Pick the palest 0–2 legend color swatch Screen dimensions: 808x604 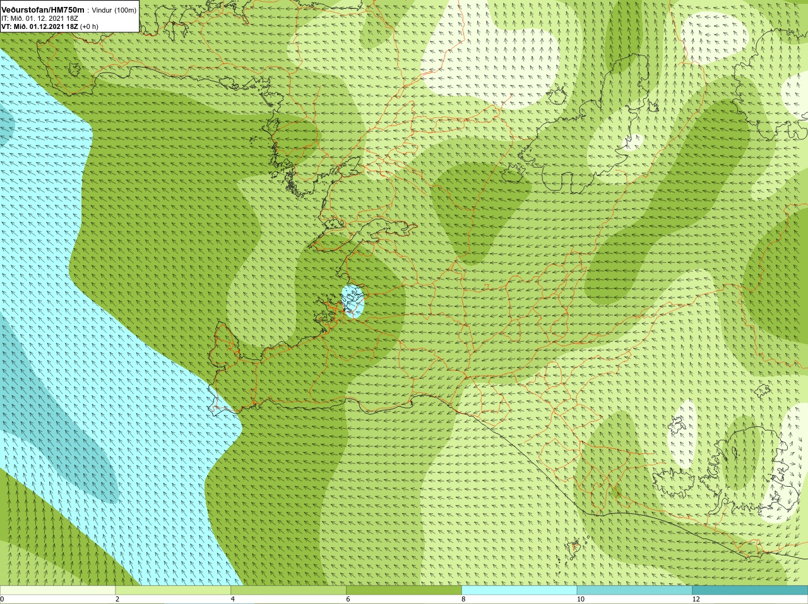pos(57,590)
